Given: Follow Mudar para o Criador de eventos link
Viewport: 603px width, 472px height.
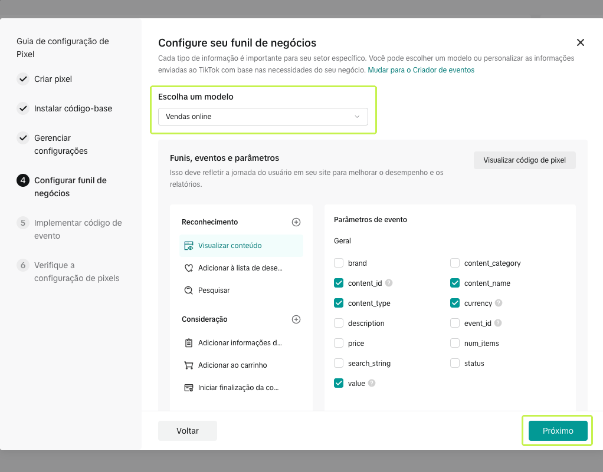Looking at the screenshot, I should tap(421, 70).
